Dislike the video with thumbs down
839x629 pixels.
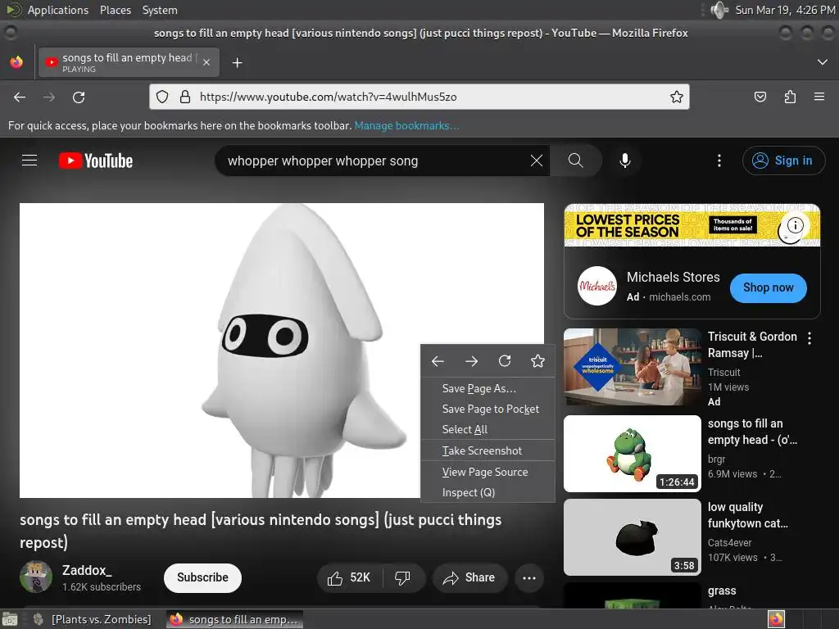coord(402,577)
